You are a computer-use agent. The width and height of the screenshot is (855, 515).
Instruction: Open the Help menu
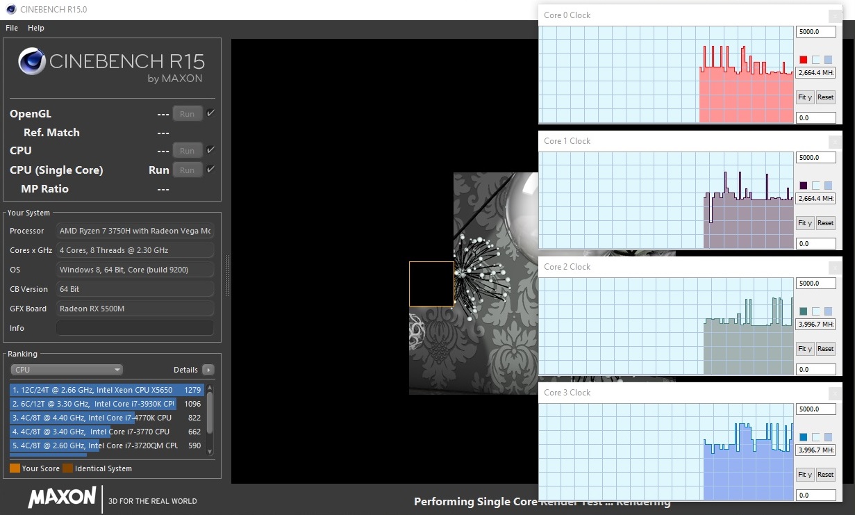36,28
